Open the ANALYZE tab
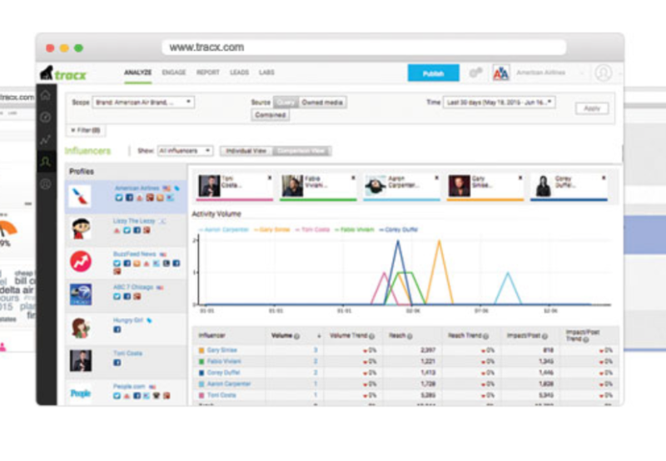Image resolution: width=666 pixels, height=461 pixels. click(x=137, y=73)
